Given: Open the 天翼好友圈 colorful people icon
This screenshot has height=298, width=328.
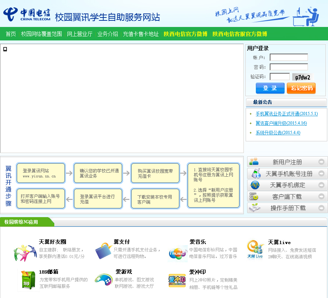Looking at the screenshot, I should click(25, 253).
